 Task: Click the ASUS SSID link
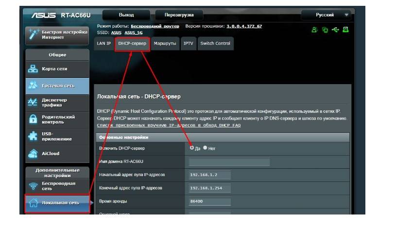point(116,33)
